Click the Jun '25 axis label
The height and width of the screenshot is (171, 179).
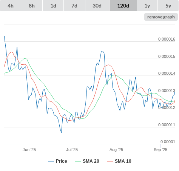[x=29, y=150]
